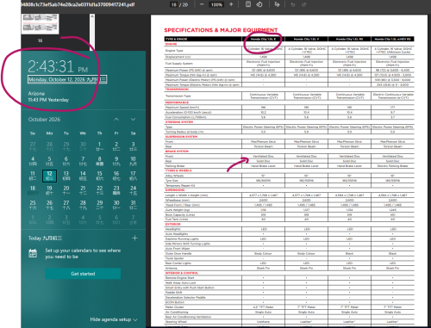431x328 pixels.
Task: Go to next month with down chevron
Action: click(x=133, y=120)
